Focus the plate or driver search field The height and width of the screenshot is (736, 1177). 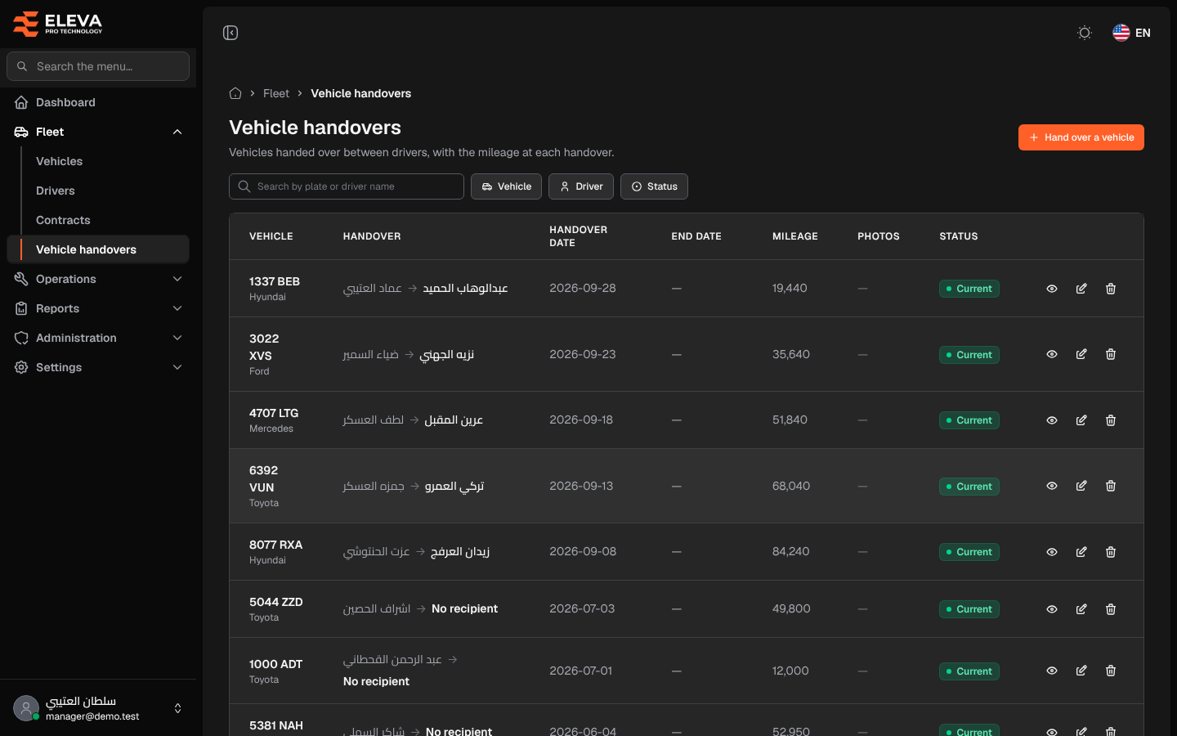click(x=347, y=186)
